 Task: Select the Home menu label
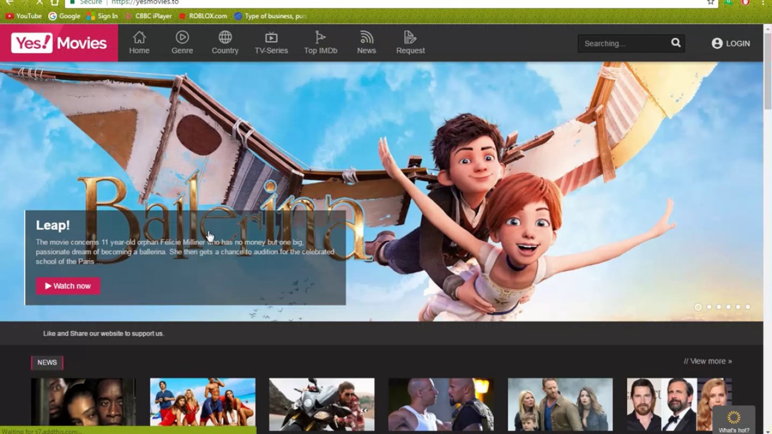pyautogui.click(x=139, y=51)
